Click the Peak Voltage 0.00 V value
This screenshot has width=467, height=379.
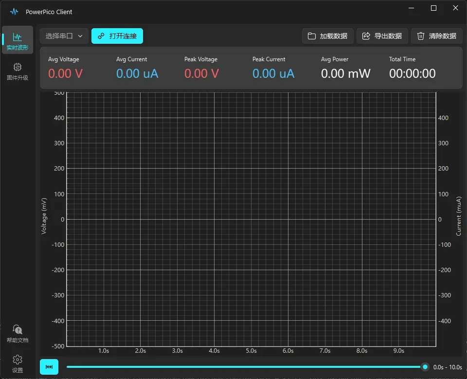(x=201, y=73)
